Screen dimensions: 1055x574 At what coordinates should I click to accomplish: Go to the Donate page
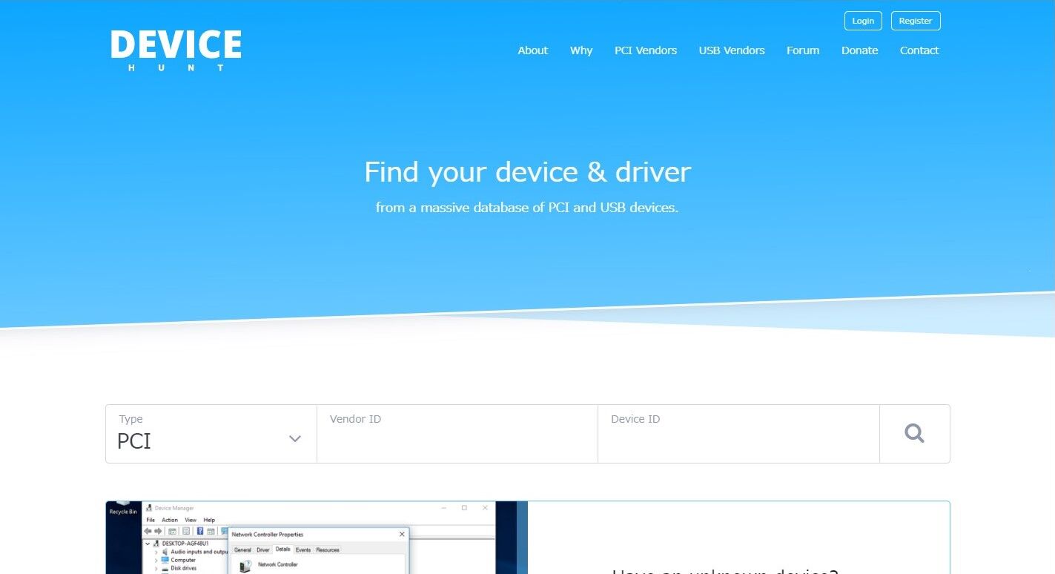[x=860, y=50]
